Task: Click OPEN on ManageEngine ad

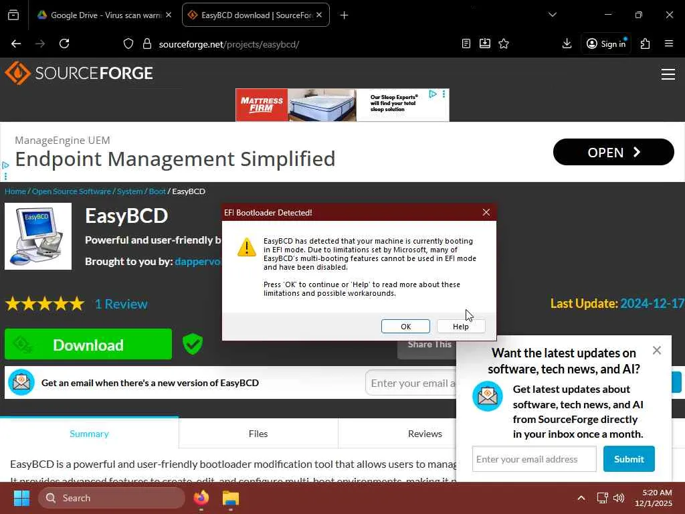Action: click(x=613, y=152)
